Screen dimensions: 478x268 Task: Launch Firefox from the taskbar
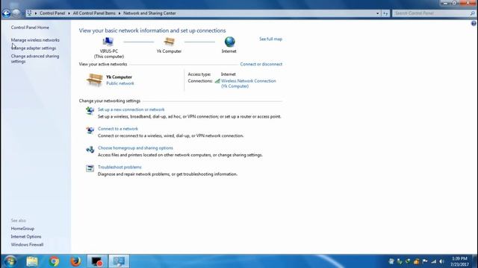coord(75,261)
